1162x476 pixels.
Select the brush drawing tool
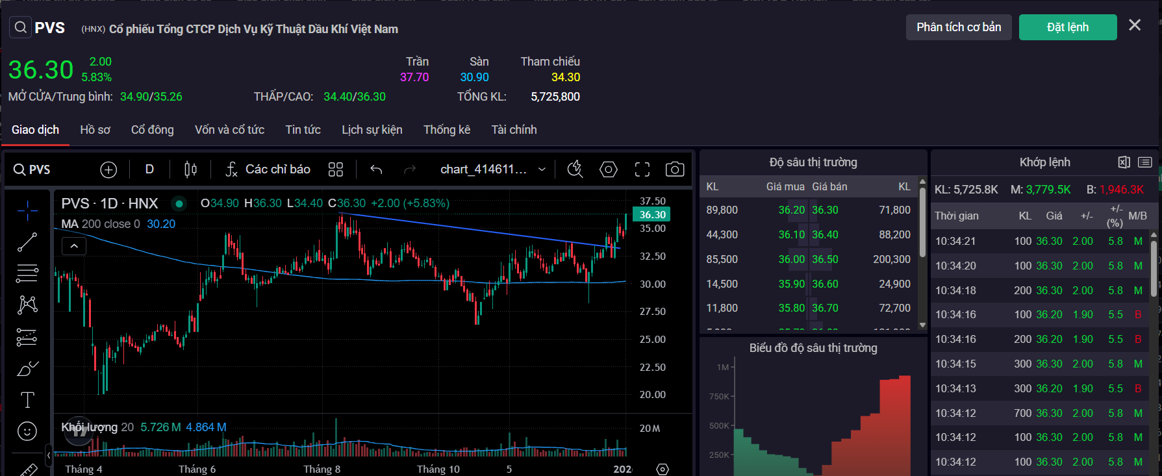pyautogui.click(x=27, y=369)
